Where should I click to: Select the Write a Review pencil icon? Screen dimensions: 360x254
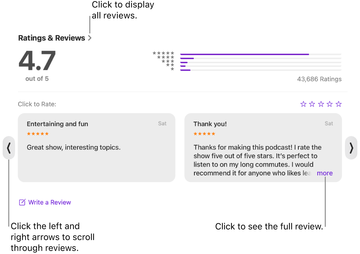(x=22, y=202)
